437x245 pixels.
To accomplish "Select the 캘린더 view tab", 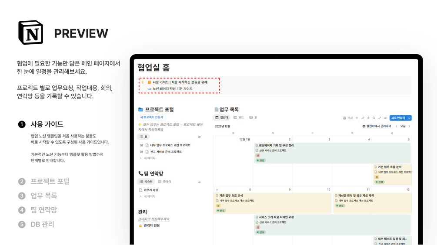I will (x=222, y=118).
